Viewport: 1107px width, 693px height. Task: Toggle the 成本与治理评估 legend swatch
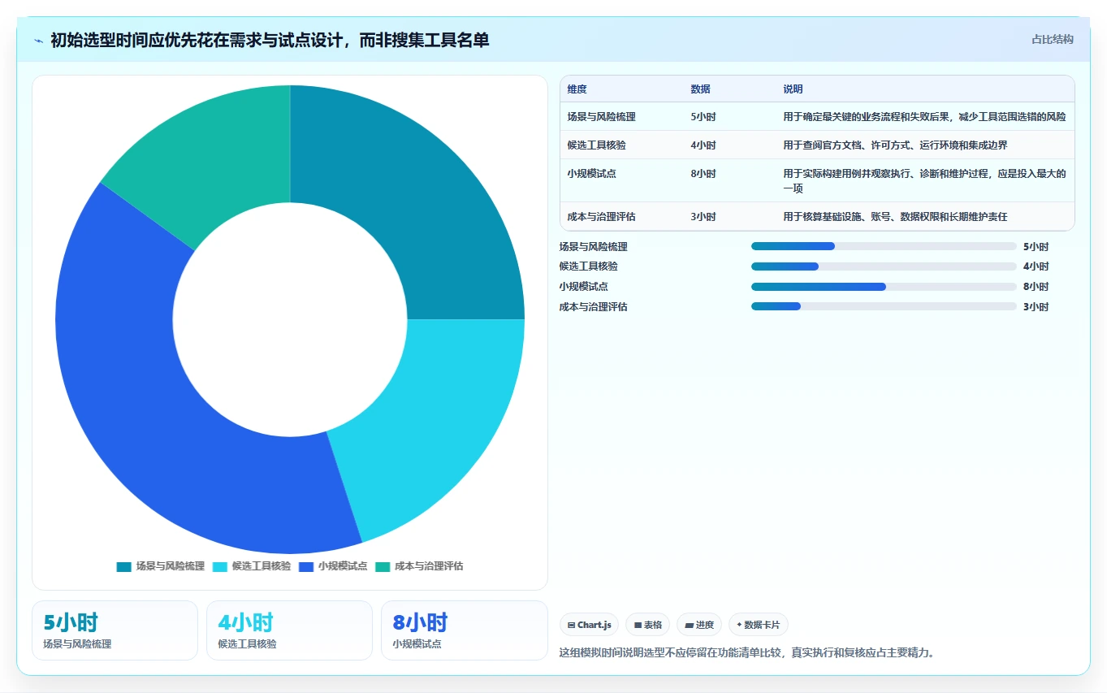383,566
